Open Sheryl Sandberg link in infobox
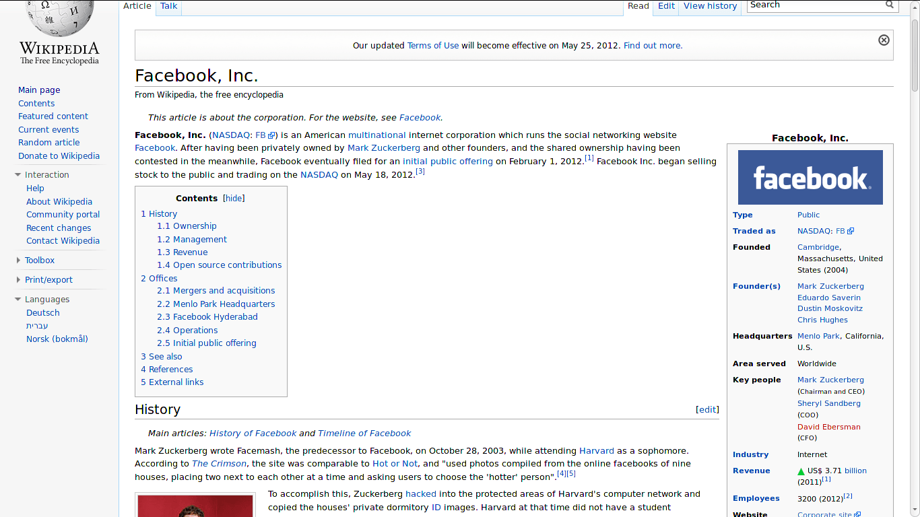 829,403
